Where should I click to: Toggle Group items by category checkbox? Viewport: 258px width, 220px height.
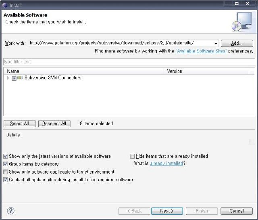[6, 164]
